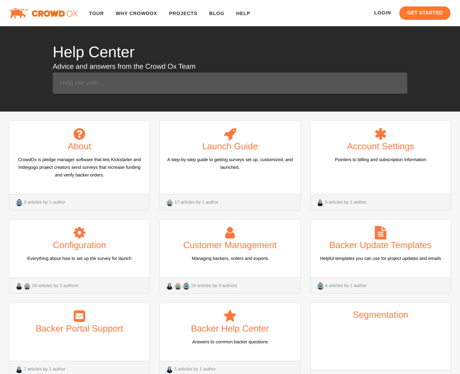The width and height of the screenshot is (460, 374).
Task: Click third avatar beside 19 articles
Action: (186, 286)
